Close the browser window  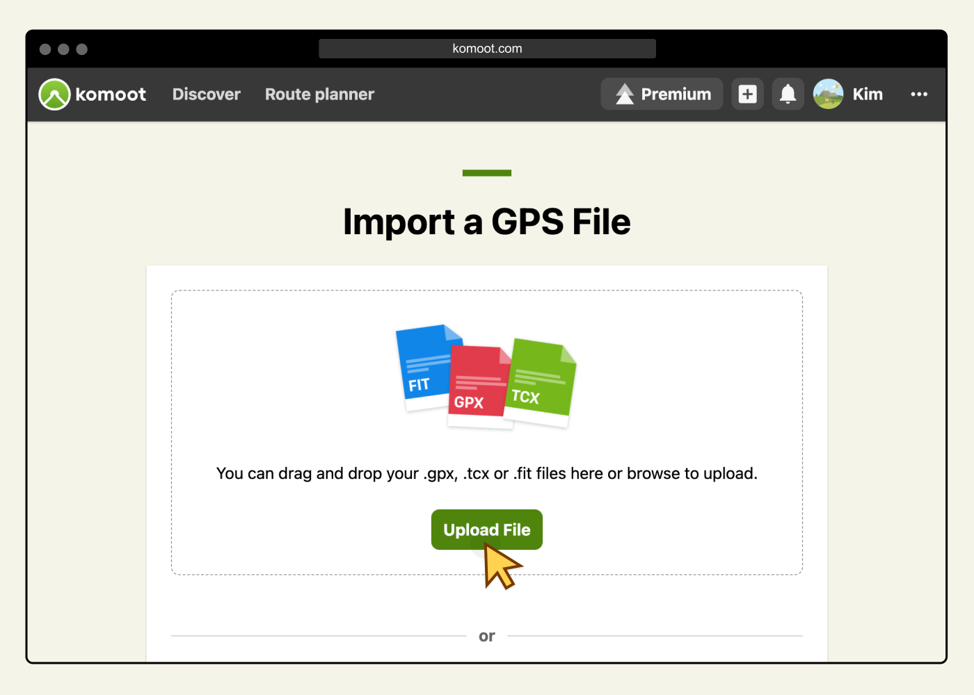pos(45,49)
